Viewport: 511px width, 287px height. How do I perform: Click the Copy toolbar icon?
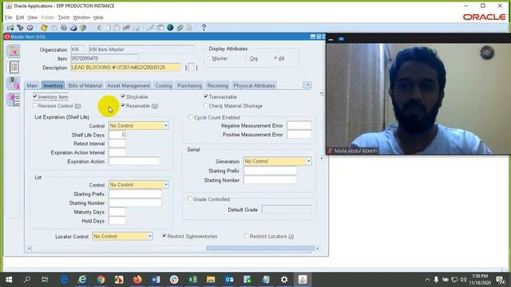point(108,28)
